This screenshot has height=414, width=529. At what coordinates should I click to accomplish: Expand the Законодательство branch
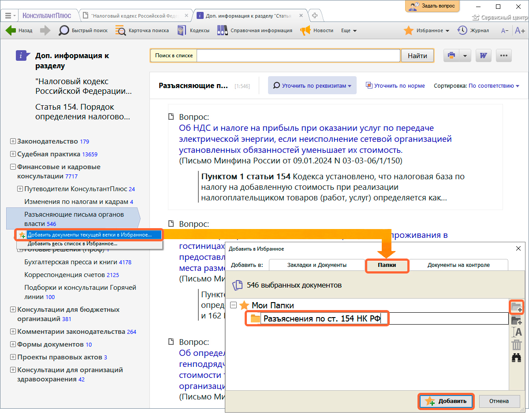[x=13, y=141]
